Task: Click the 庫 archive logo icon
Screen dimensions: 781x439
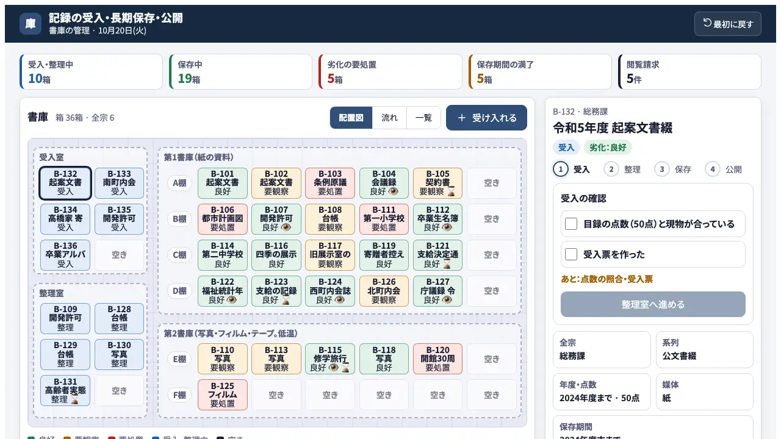Action: 31,24
